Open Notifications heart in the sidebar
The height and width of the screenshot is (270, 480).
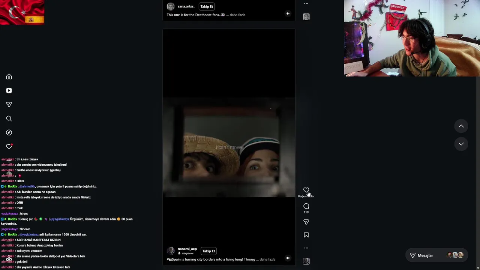pos(9,146)
